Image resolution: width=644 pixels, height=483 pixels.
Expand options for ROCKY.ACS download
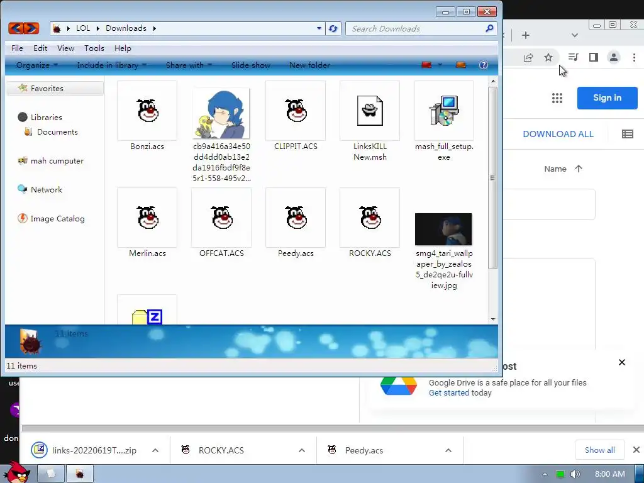302,450
